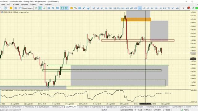
Task: Click the Default profile in status bar
Action: (105, 110)
